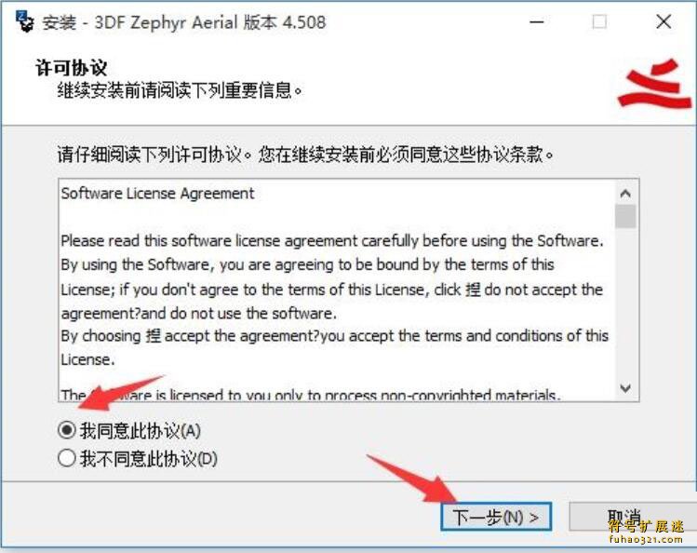Click the 许可协议 page heading
The image size is (697, 553).
pyautogui.click(x=71, y=68)
